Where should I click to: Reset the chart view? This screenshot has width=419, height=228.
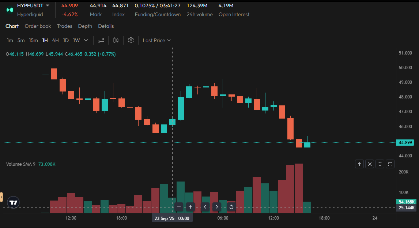tap(231, 207)
